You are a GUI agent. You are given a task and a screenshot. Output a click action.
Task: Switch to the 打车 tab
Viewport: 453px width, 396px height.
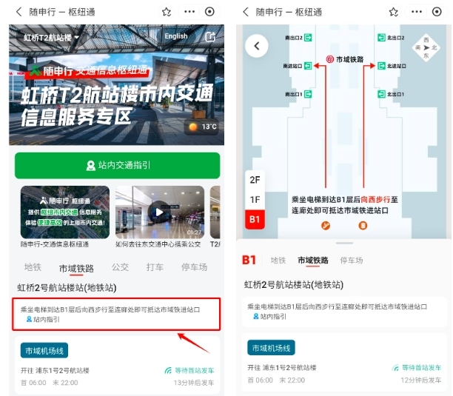point(155,267)
